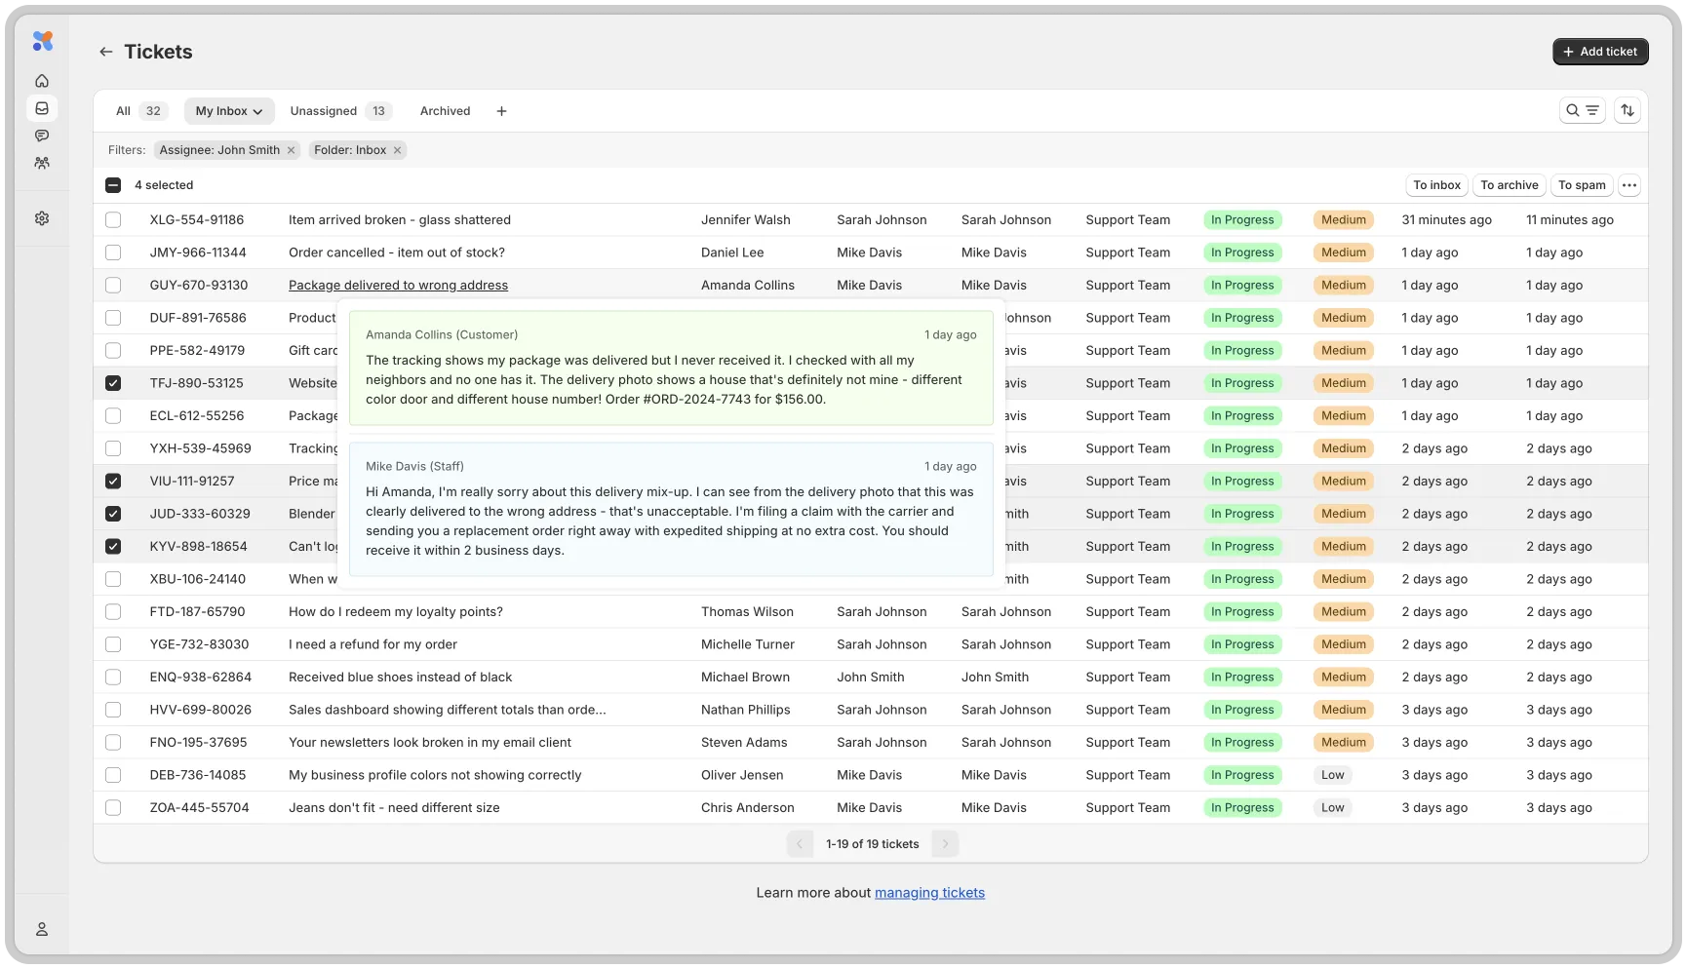Image resolution: width=1687 pixels, height=969 pixels.
Task: Toggle the select-all checkbox in the header
Action: (113, 184)
